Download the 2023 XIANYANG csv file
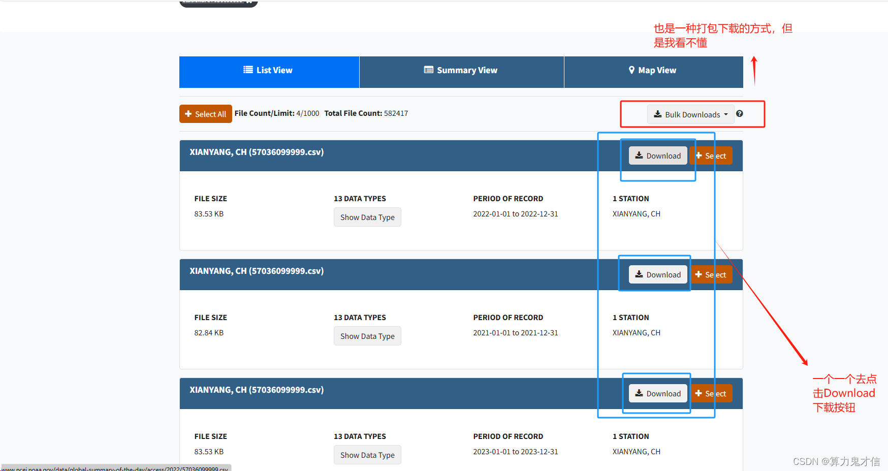Viewport: 888px width, 471px height. [x=658, y=393]
